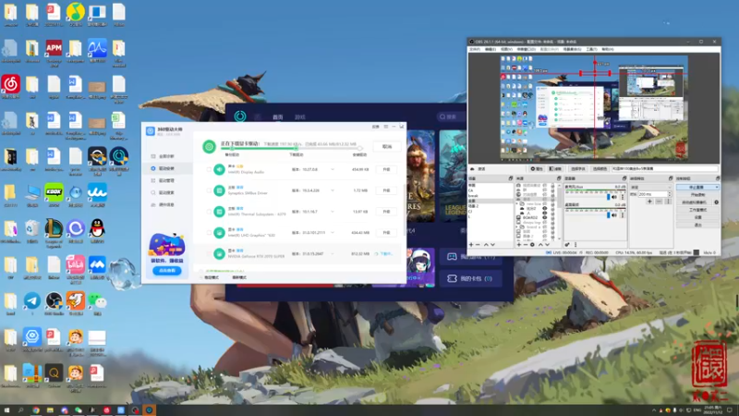Click upgrade button for Synaptics SMBus Driver
Viewport: 739px width, 416px height.
pos(386,190)
